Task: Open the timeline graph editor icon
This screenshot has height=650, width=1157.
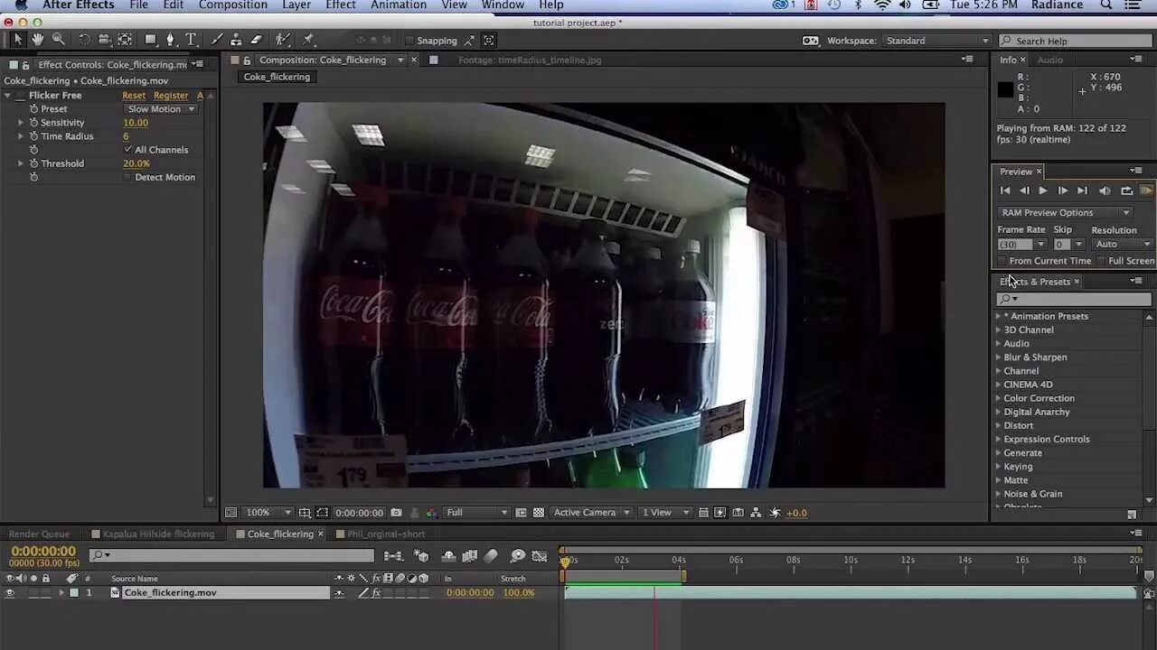Action: tap(540, 556)
